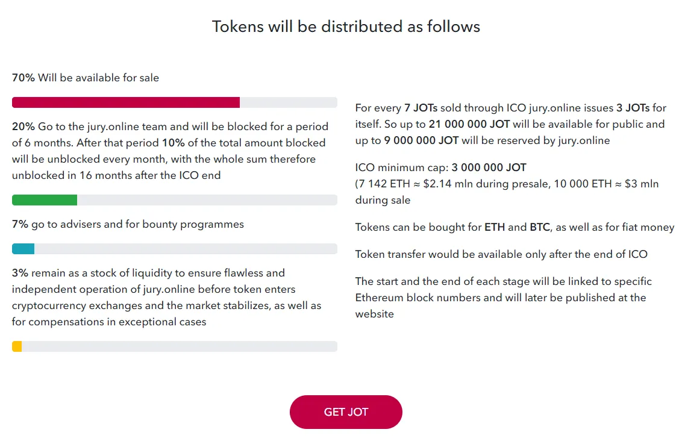Click the yellow 3% liquidity progress bar
The height and width of the screenshot is (441, 685).
(17, 346)
